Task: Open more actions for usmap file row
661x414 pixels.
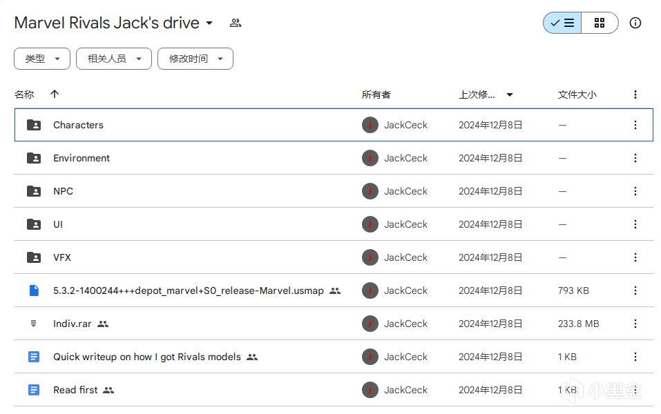Action: click(x=635, y=290)
